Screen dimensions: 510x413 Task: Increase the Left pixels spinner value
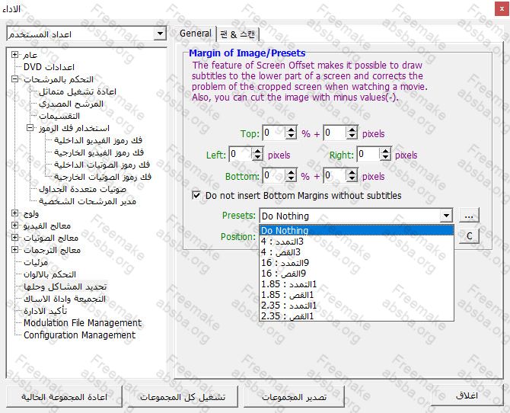pos(257,151)
